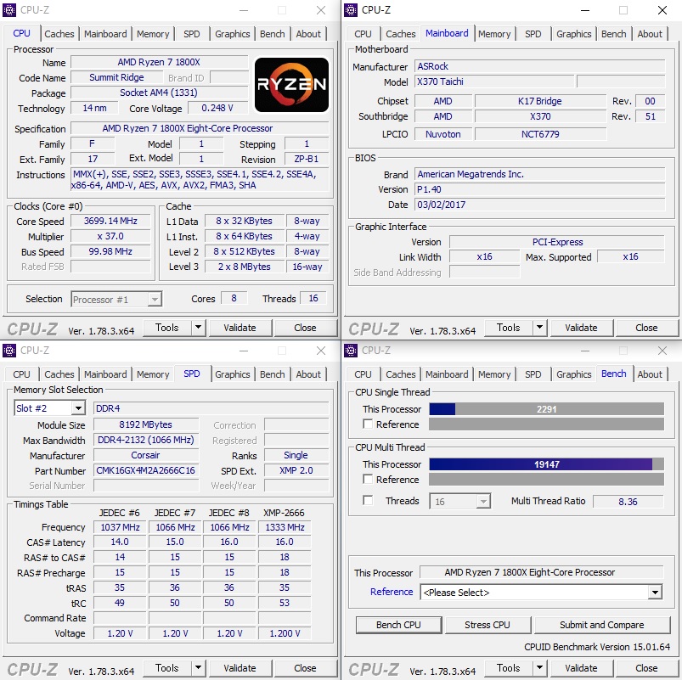Screen dimensions: 682x680
Task: Click Close button in the Mainboard window
Action: [646, 328]
